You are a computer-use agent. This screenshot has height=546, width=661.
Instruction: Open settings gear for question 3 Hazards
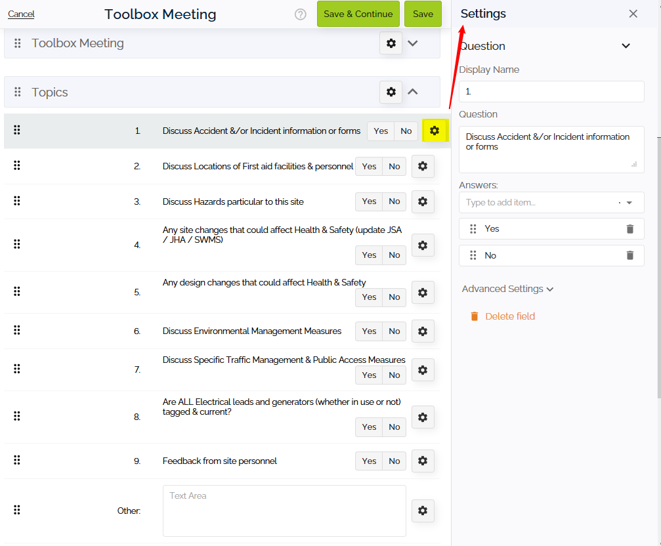(423, 201)
